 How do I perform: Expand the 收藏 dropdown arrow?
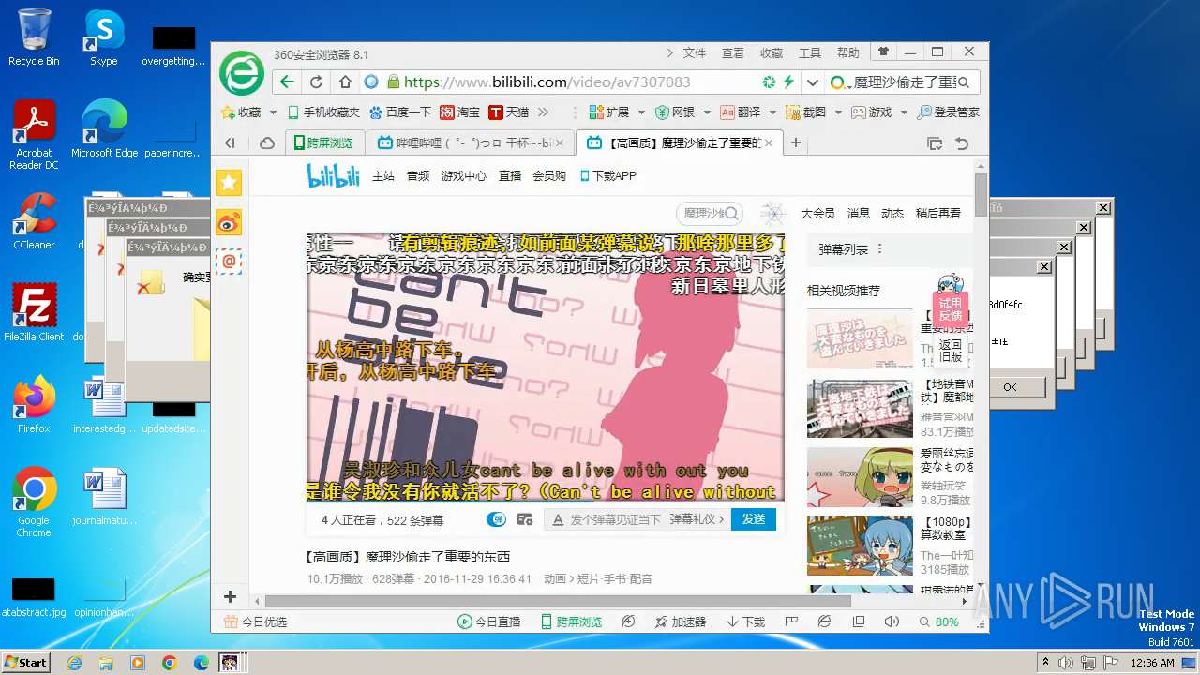point(273,112)
